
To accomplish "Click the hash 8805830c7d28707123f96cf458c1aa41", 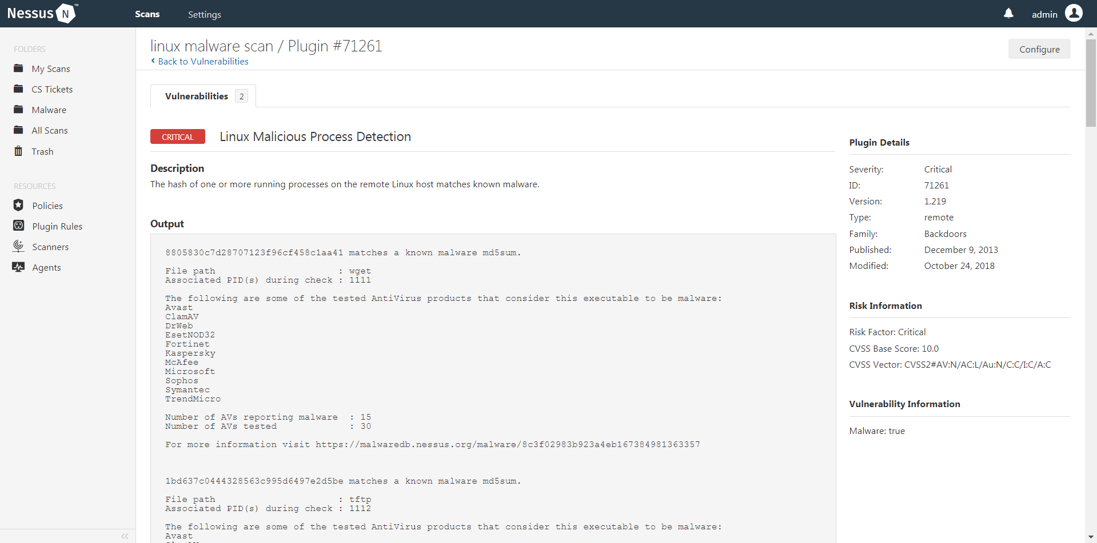I will pos(254,252).
